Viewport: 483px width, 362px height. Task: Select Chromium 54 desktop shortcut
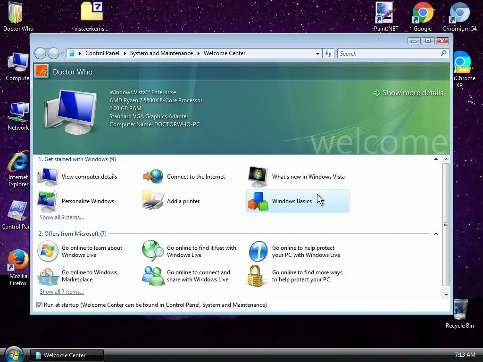[x=459, y=17]
